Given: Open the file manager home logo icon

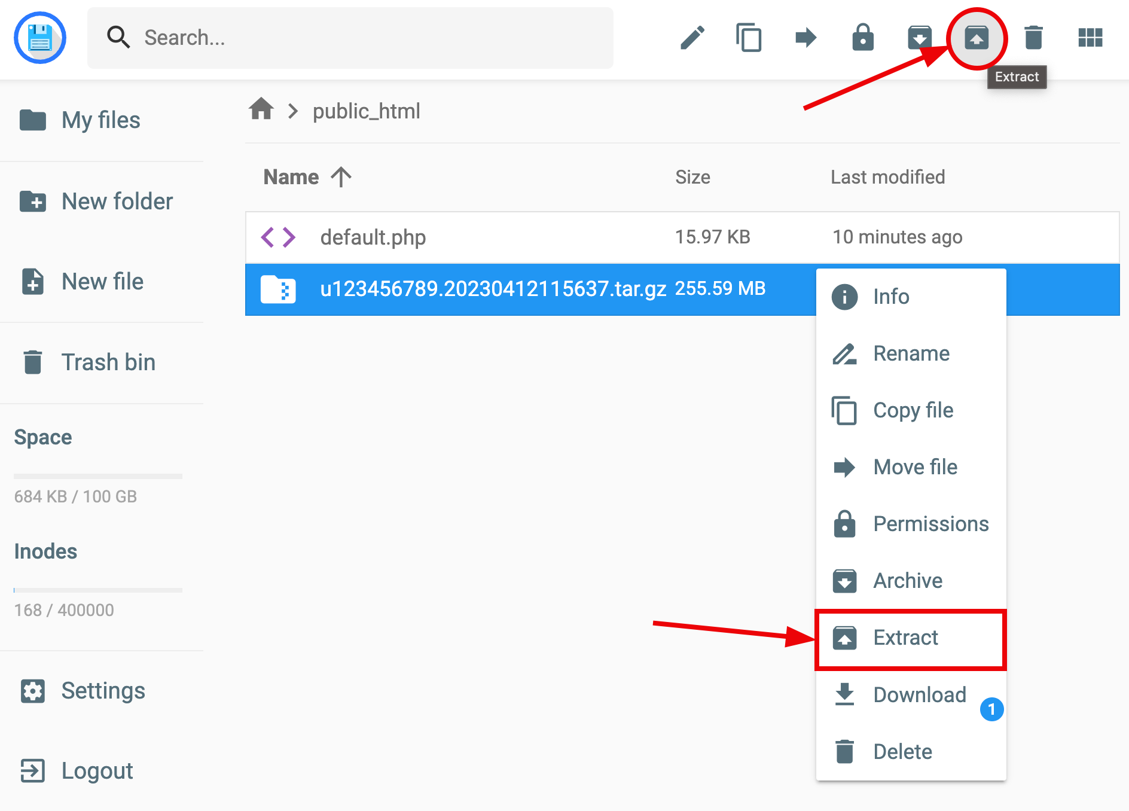Looking at the screenshot, I should click(x=39, y=38).
